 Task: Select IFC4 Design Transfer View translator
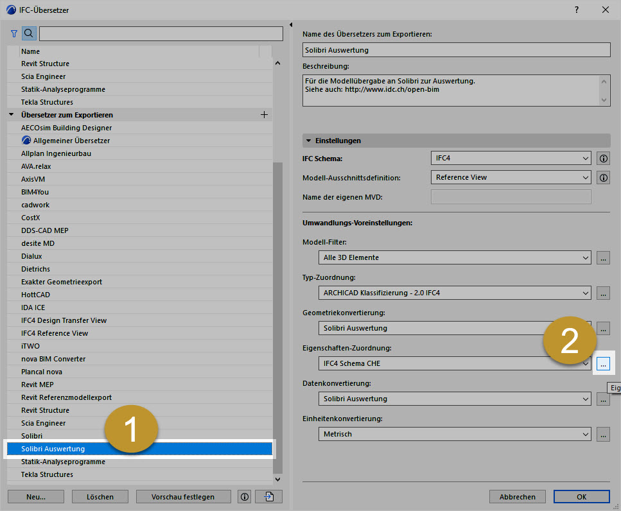[139, 320]
